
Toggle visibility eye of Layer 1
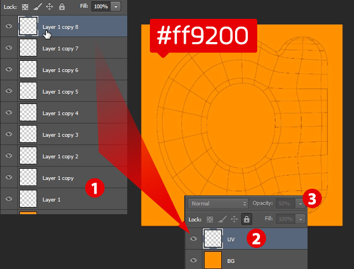[9, 199]
